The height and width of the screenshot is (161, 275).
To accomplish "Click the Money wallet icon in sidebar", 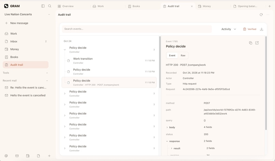I will click(6, 49).
